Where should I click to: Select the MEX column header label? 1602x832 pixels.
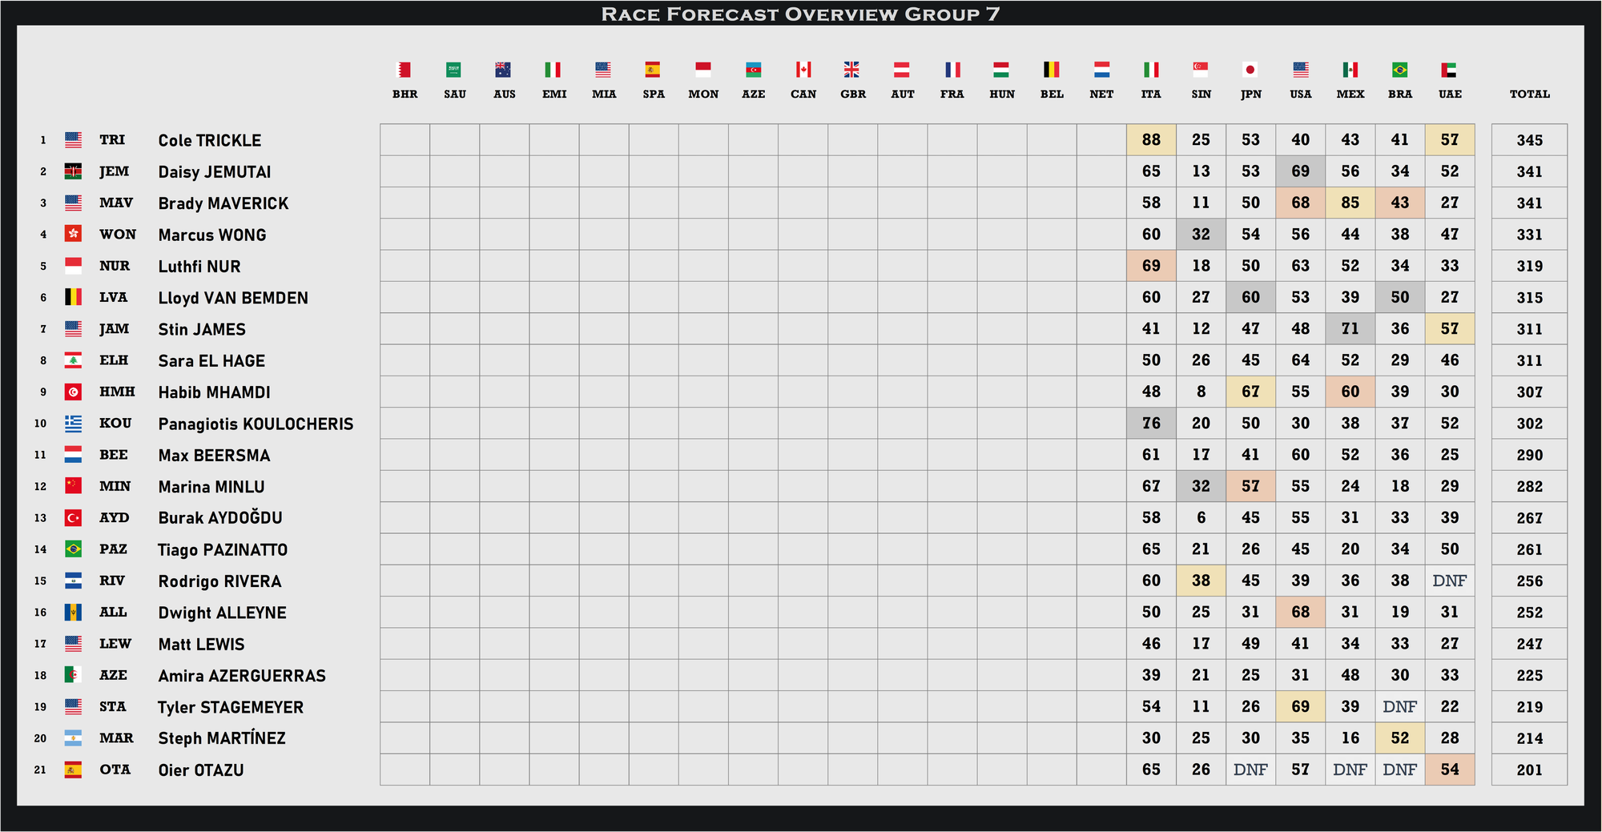click(x=1350, y=94)
